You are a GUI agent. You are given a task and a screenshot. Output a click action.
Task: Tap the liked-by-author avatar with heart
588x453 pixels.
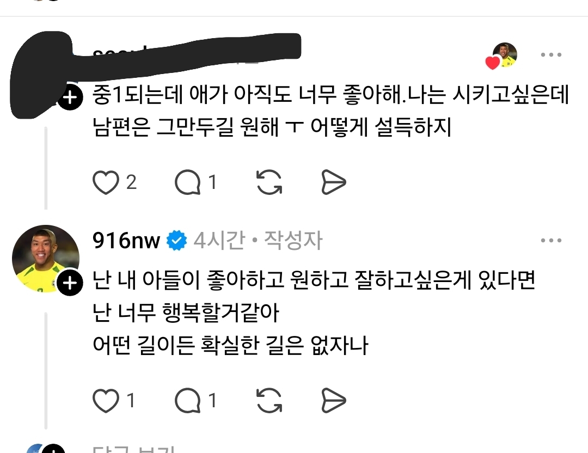tap(502, 56)
